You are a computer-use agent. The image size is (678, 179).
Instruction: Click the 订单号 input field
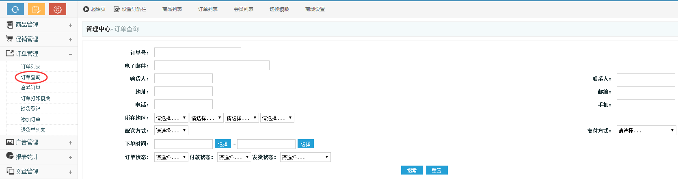(197, 52)
